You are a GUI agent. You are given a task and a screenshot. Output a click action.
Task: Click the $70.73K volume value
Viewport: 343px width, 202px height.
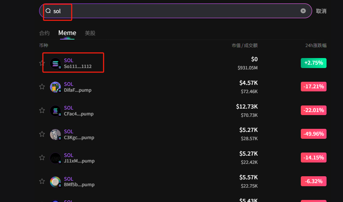click(249, 115)
